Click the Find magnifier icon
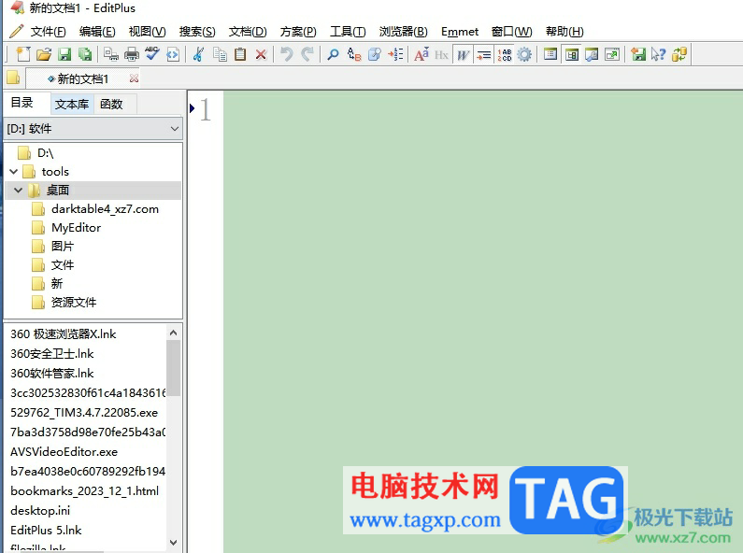The height and width of the screenshot is (553, 743). pos(333,54)
